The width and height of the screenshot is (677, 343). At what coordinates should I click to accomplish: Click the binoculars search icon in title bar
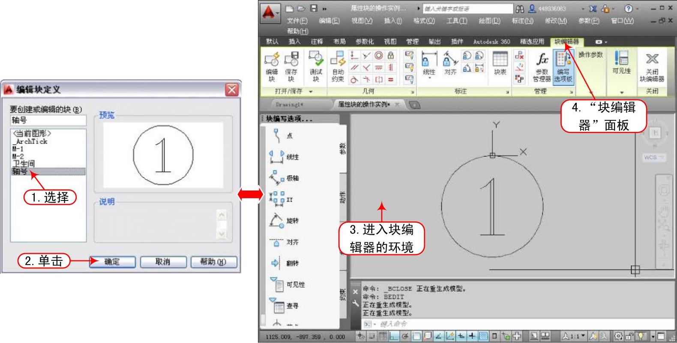520,9
